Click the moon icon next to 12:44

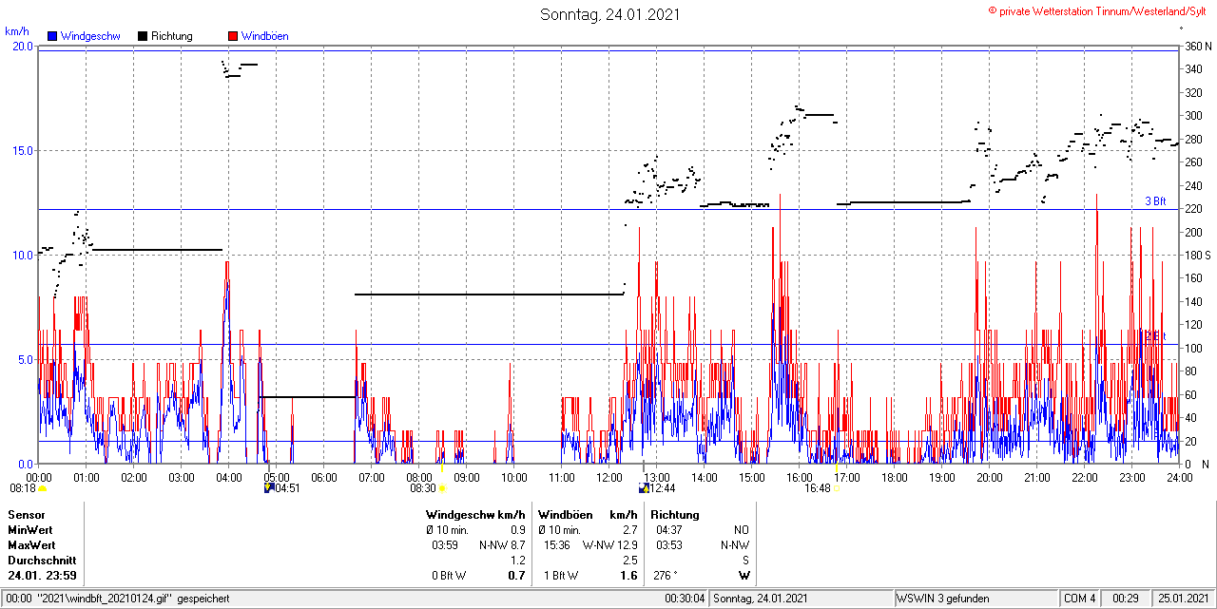644,488
